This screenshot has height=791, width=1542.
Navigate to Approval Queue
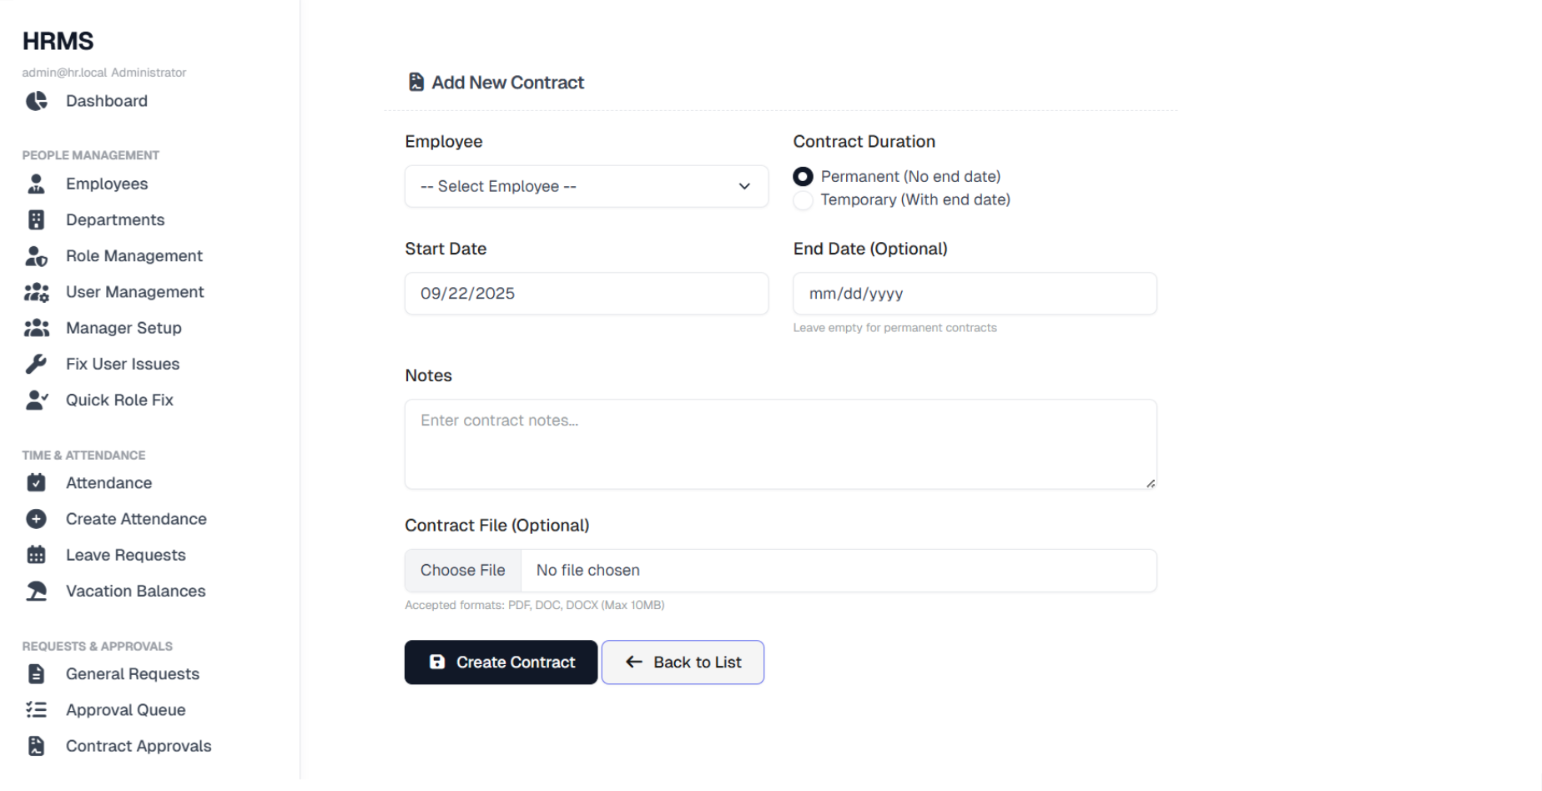125,709
